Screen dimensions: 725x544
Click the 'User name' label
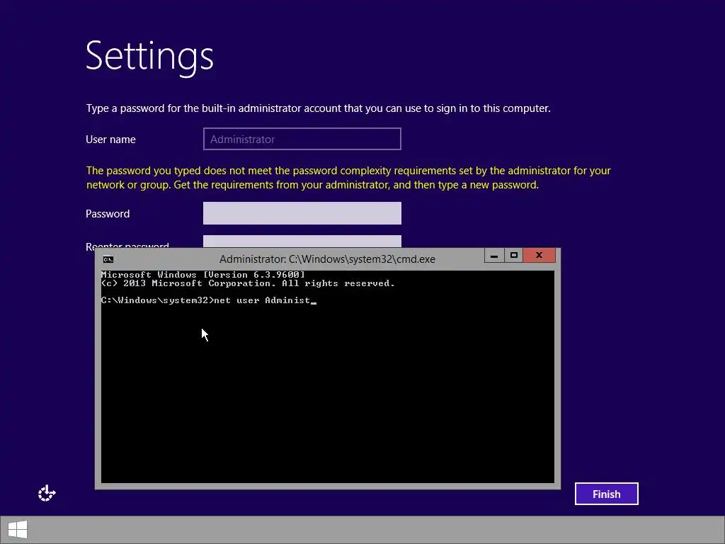click(x=110, y=140)
